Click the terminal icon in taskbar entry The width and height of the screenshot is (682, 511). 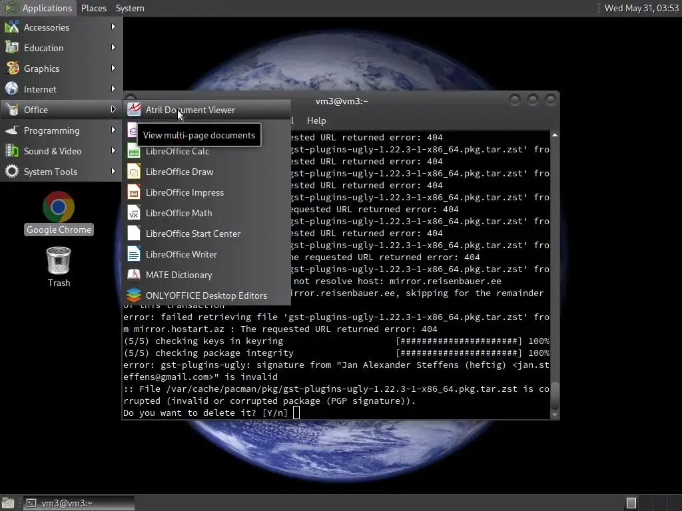(31, 503)
